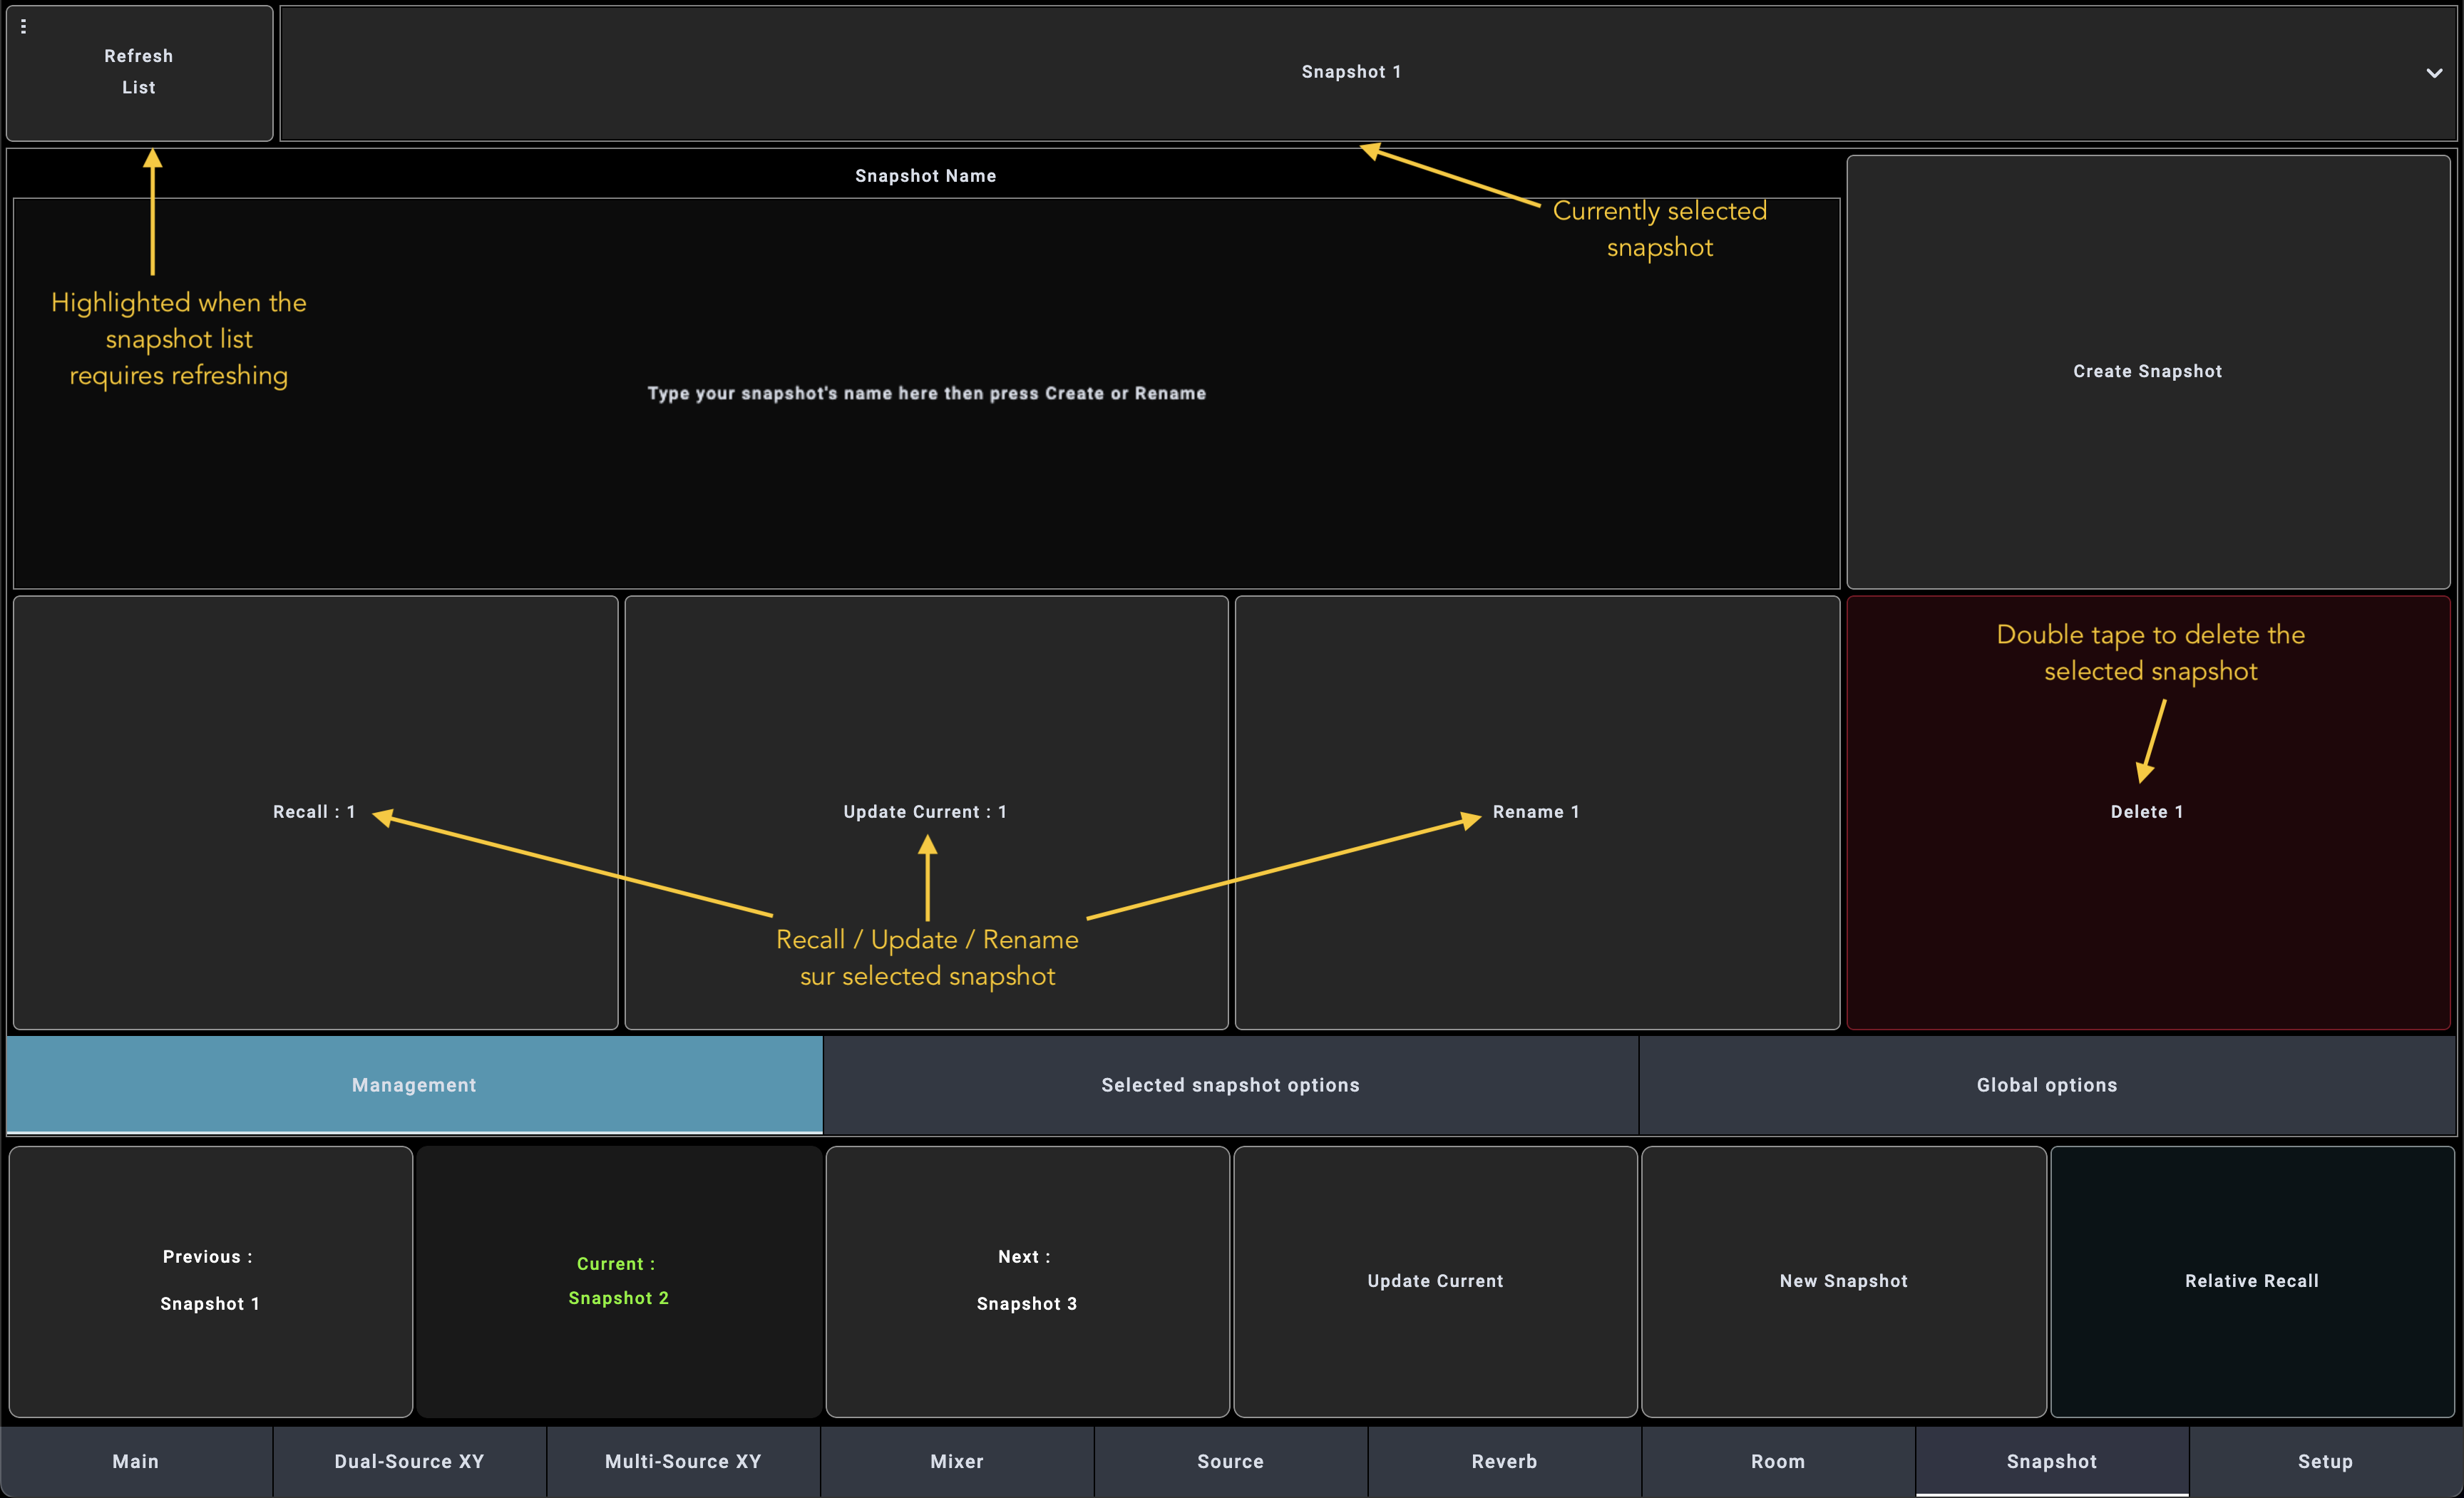Open the Selected snapshot options tab
The image size is (2464, 1498).
tap(1230, 1085)
